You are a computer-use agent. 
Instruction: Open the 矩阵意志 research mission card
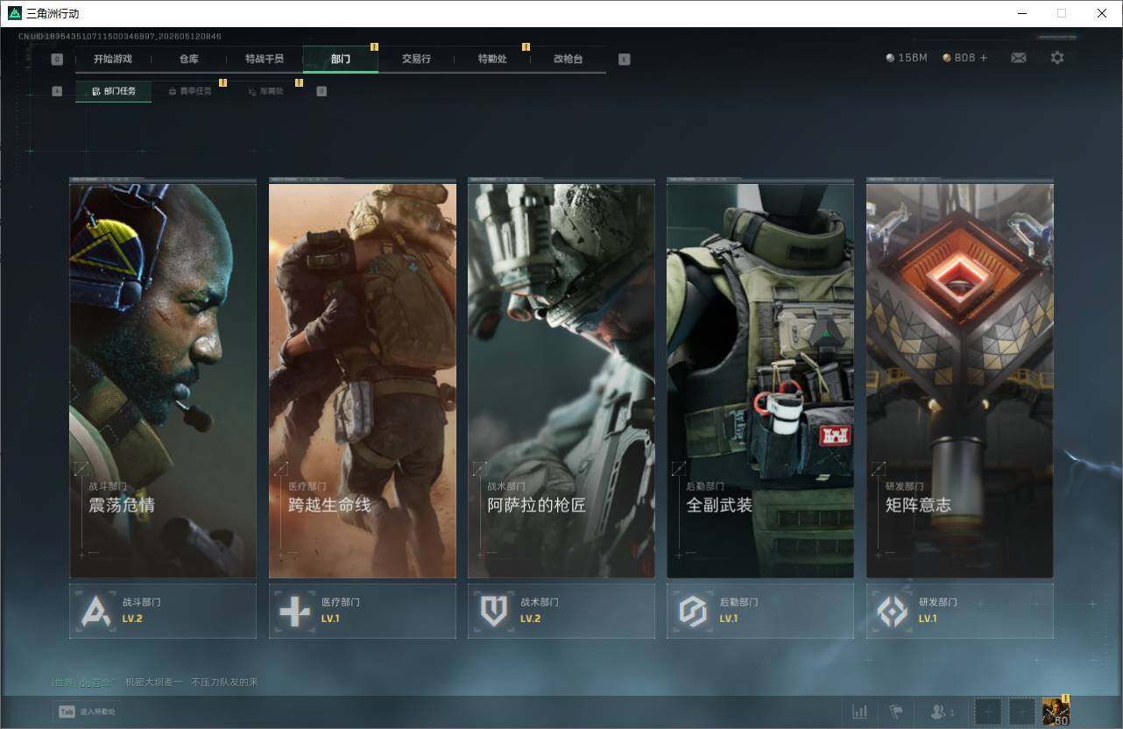(x=960, y=379)
